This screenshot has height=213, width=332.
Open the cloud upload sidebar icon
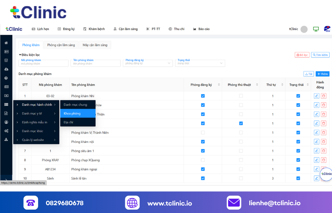click(6, 69)
